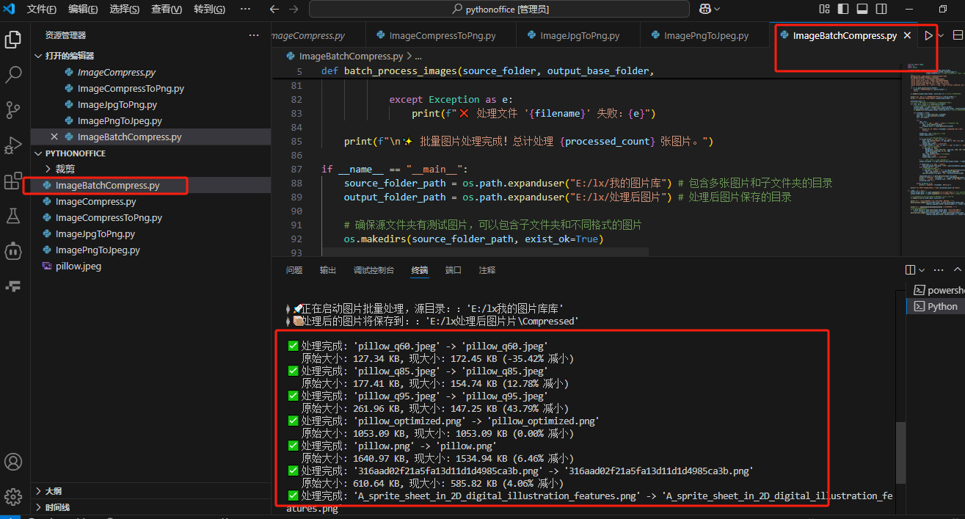The height and width of the screenshot is (519, 965).
Task: Switch to the 问题 panel tab
Action: tap(294, 270)
